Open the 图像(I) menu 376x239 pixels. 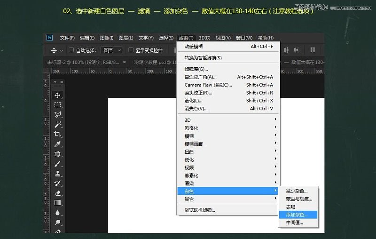pos(107,38)
